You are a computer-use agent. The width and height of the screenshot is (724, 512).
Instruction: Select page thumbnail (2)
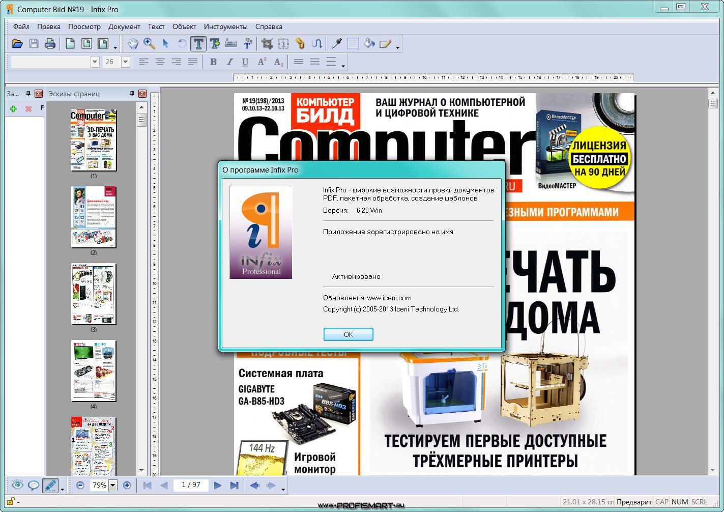click(x=94, y=217)
